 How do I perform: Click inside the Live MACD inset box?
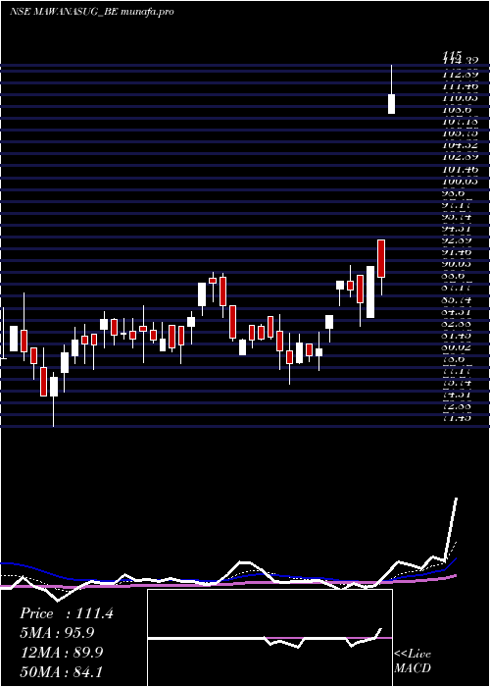[269, 638]
